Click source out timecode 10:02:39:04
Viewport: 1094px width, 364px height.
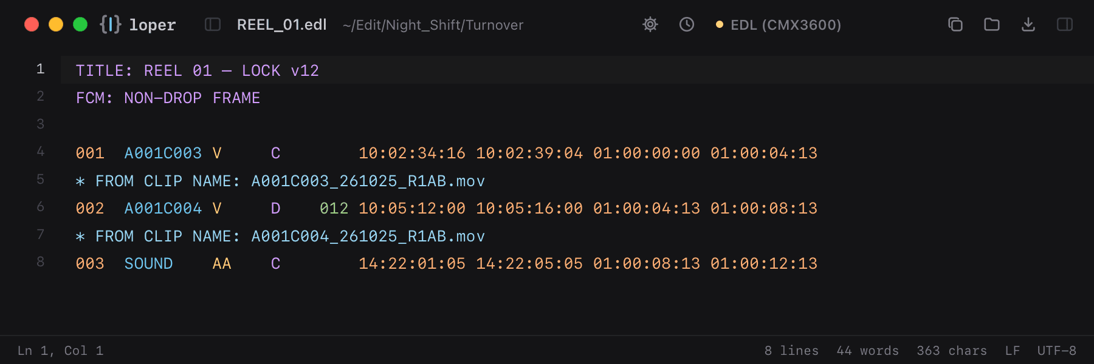[529, 153]
